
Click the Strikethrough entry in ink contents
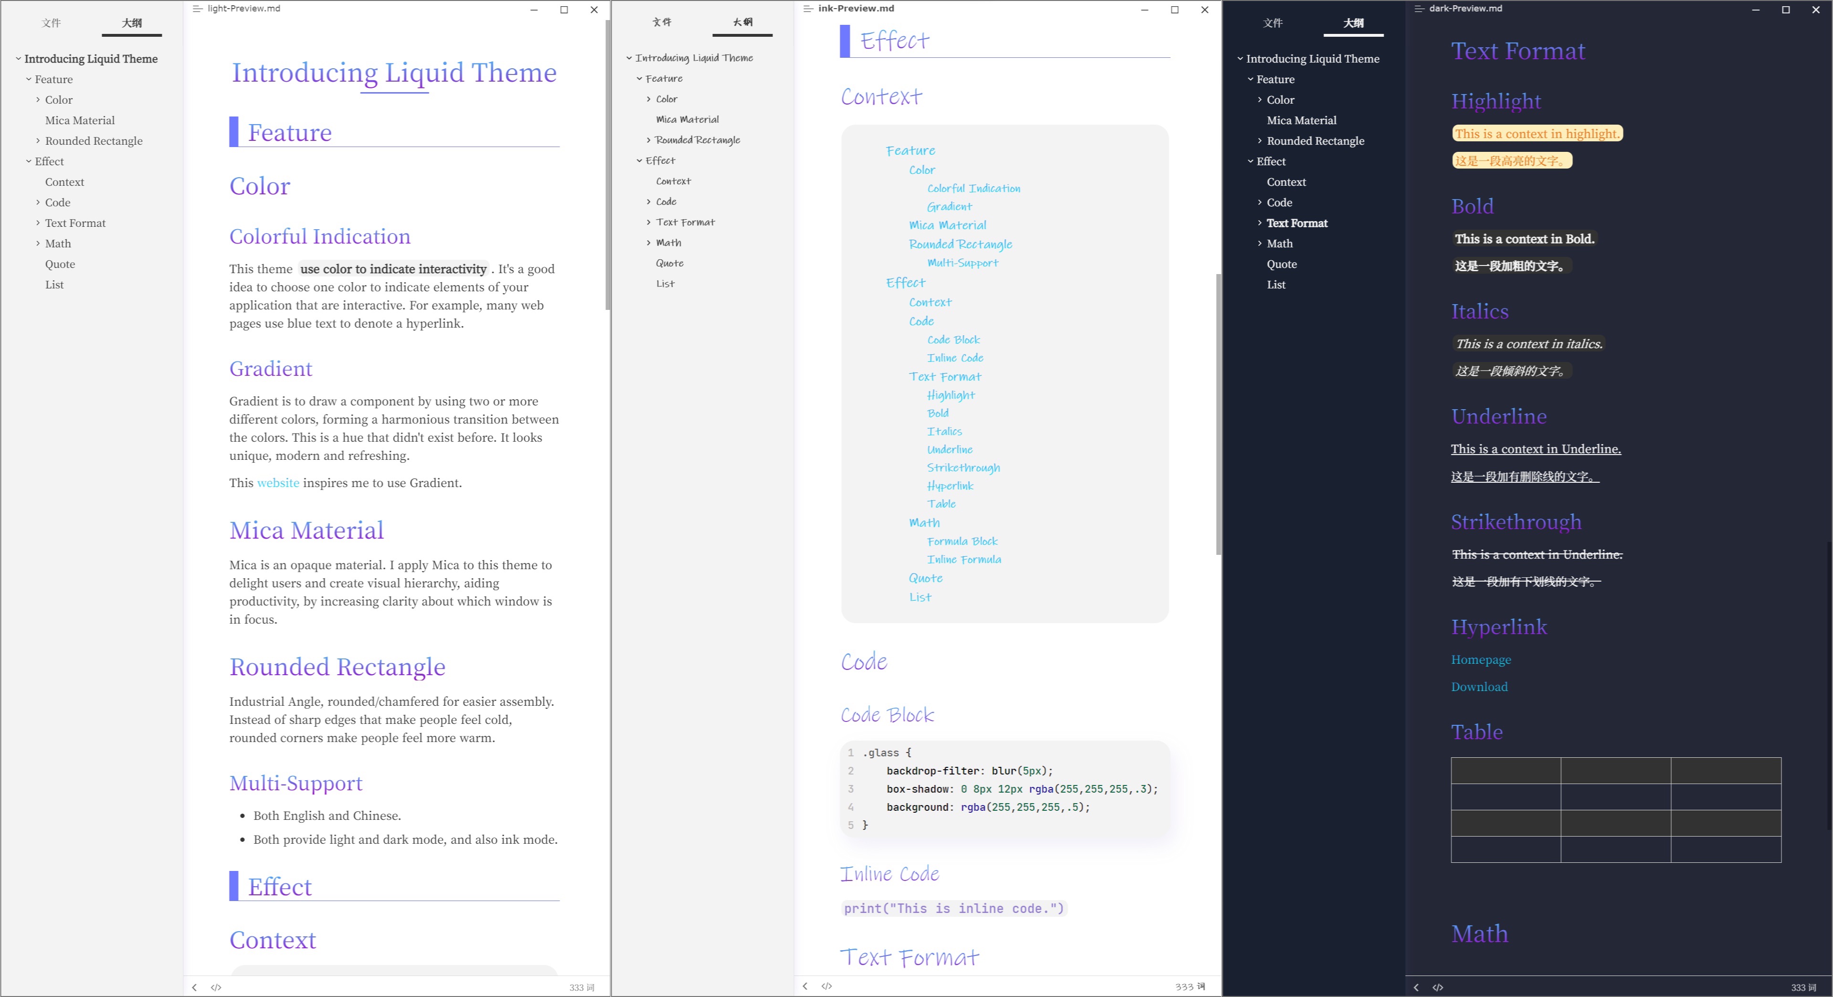point(963,467)
